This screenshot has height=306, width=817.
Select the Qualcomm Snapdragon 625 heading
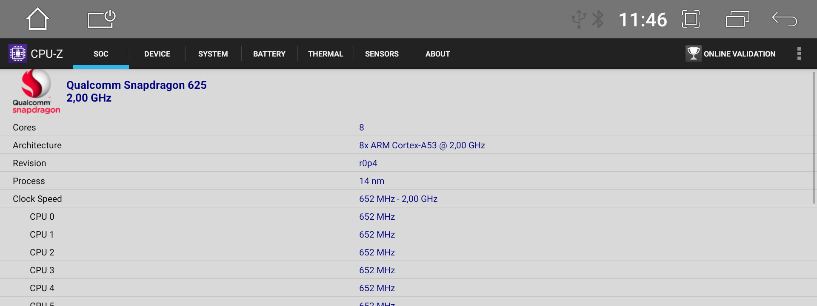pos(137,85)
